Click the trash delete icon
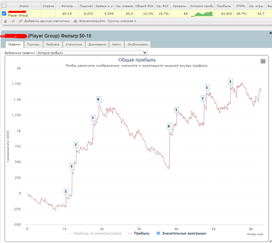 [5, 21]
